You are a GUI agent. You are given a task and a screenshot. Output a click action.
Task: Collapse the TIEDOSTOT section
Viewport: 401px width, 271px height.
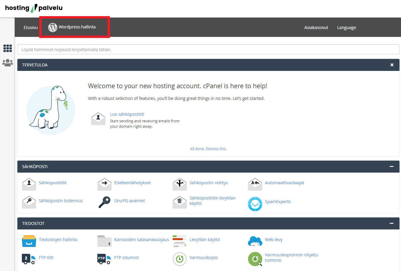coord(391,223)
